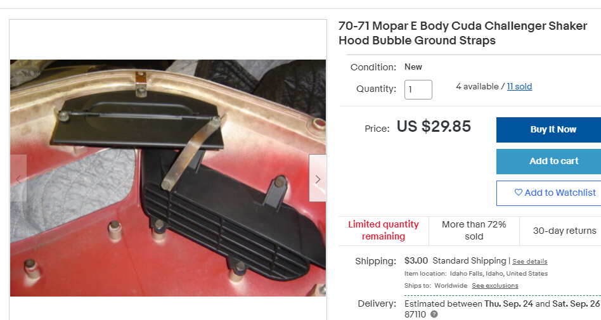Select the Limited quantity remaining notice
Screen dimensions: 601x320
coord(384,230)
